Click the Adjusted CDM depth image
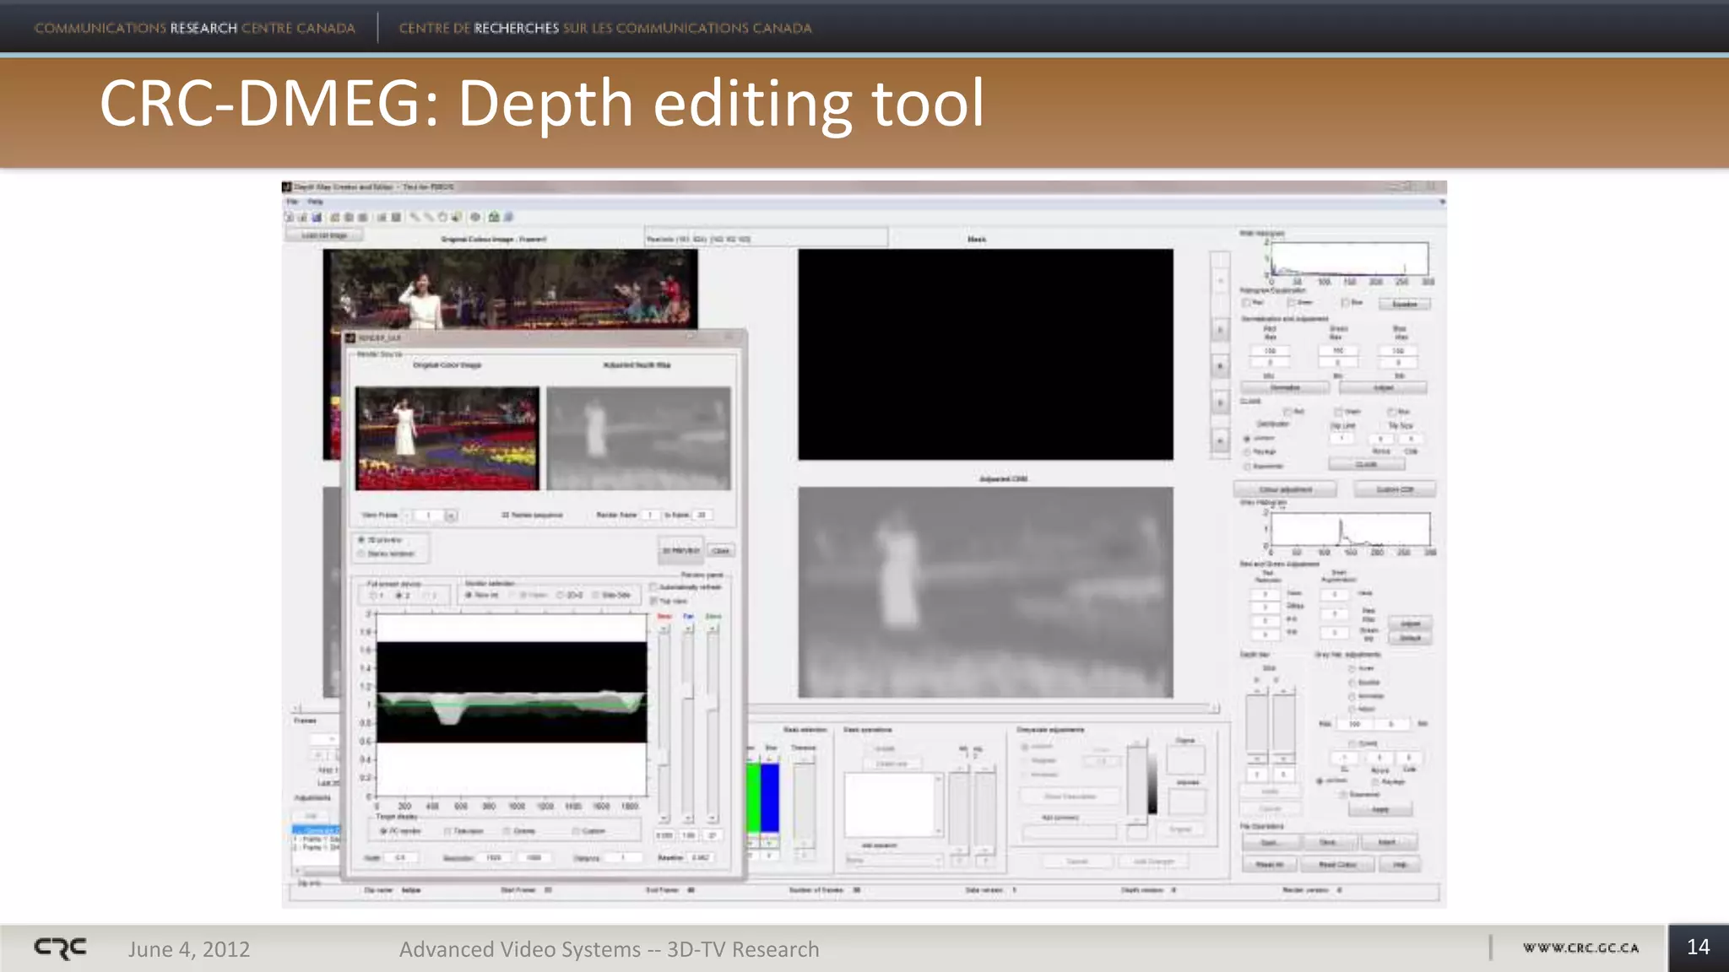The width and height of the screenshot is (1729, 972). pyautogui.click(x=985, y=592)
